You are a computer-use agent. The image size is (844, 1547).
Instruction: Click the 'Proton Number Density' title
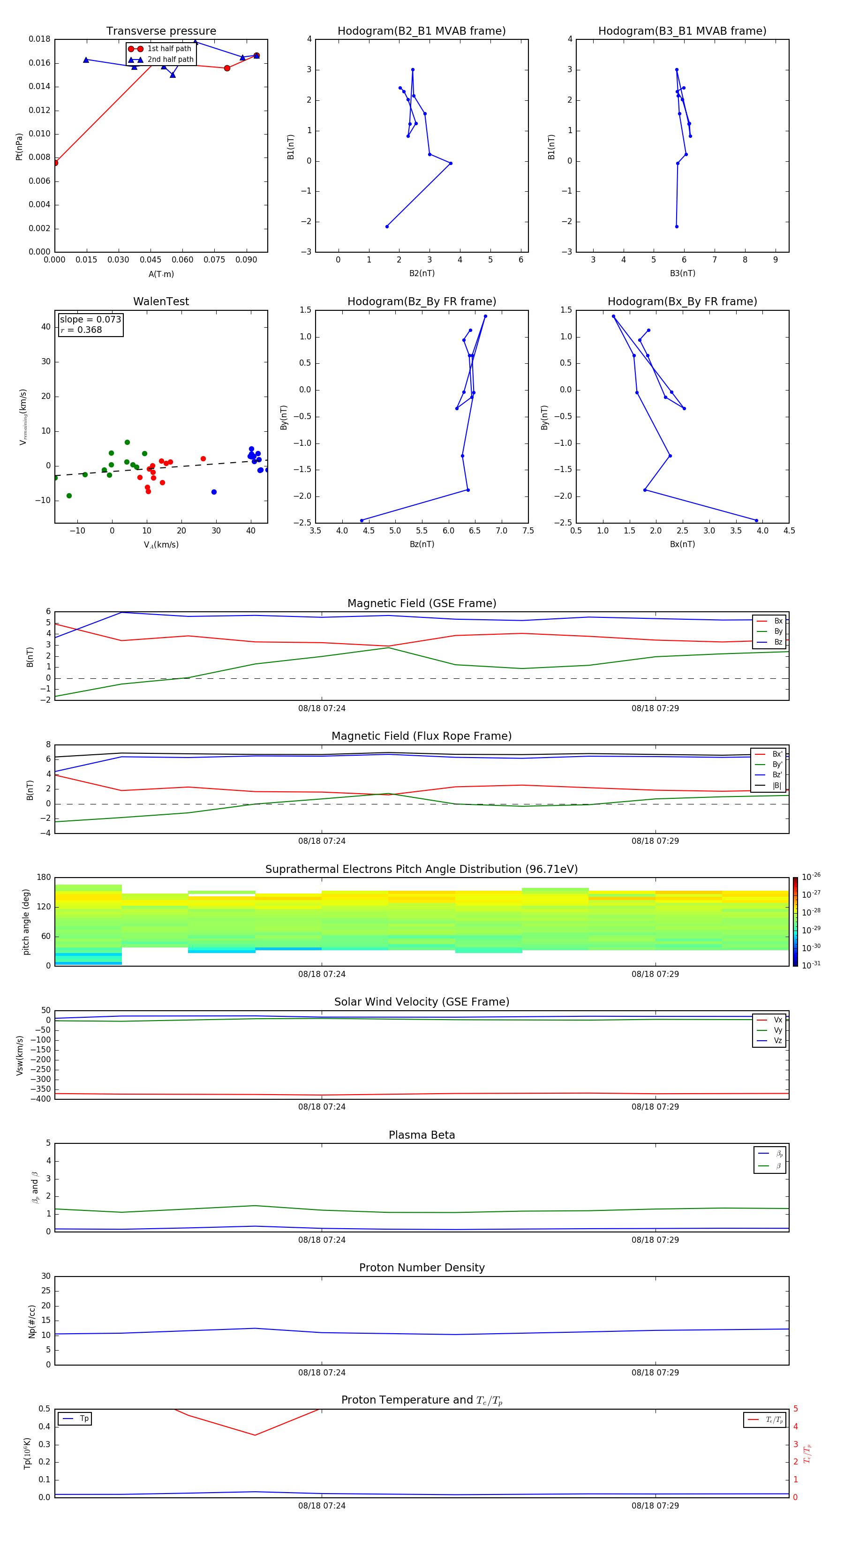[x=422, y=1268]
